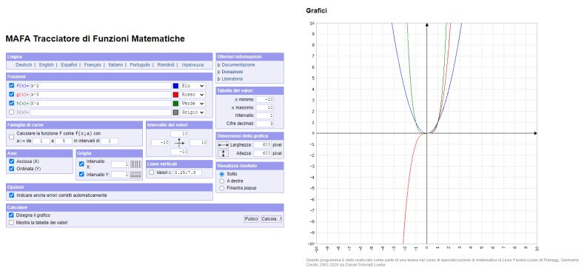587x268 pixels.
Task: Select the A destra radio button
Action: [222, 181]
